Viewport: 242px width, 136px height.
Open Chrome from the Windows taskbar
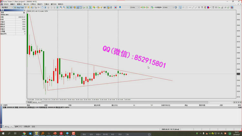24,133
